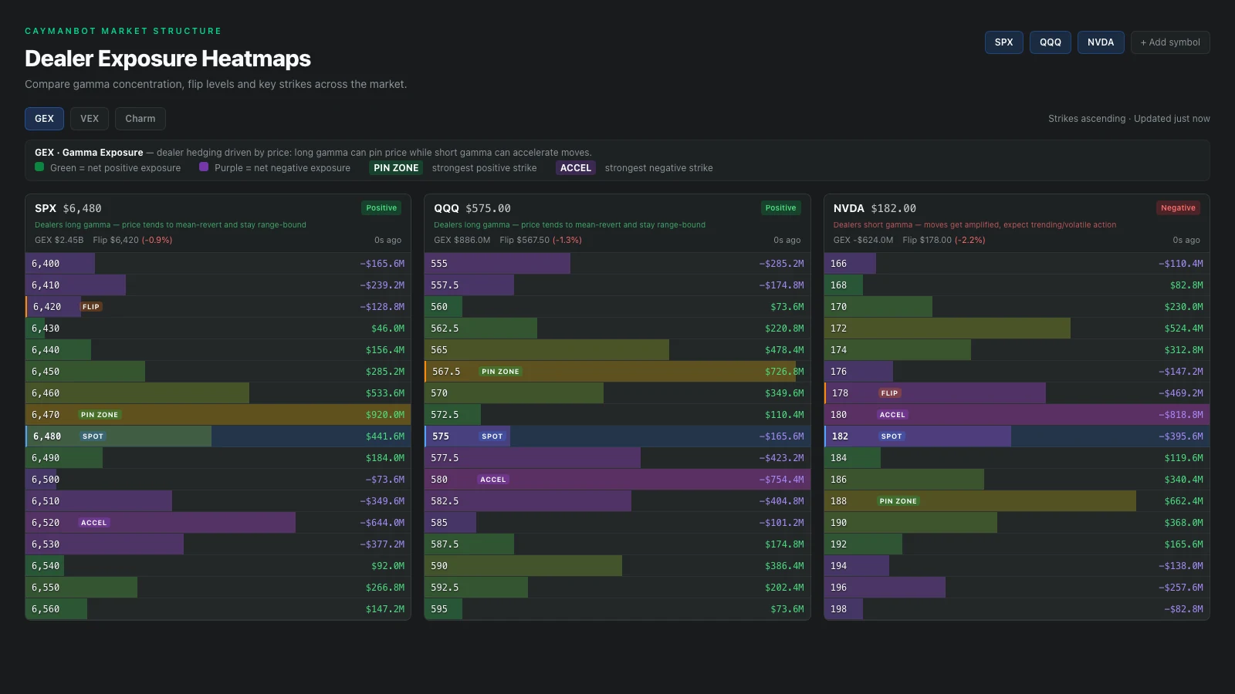This screenshot has width=1235, height=694.
Task: Select the NVDA 176 strike label
Action: tap(838, 372)
